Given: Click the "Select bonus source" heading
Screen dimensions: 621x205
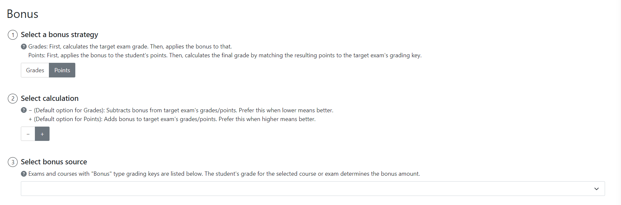Looking at the screenshot, I should (x=54, y=162).
